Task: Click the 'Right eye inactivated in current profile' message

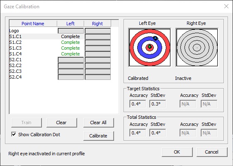Action: click(46, 154)
